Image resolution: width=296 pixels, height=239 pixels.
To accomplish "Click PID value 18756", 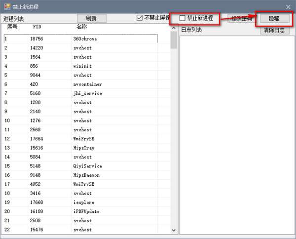I will coord(37,39).
